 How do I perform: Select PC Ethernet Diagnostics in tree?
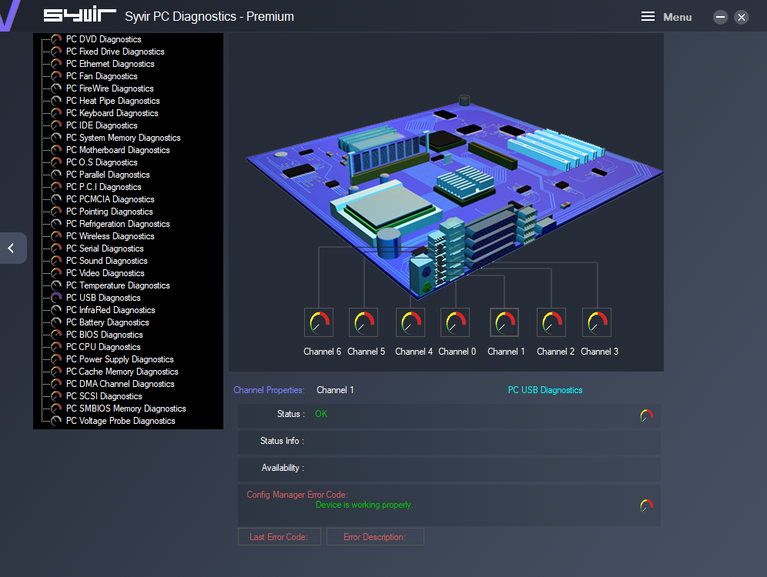pos(110,64)
